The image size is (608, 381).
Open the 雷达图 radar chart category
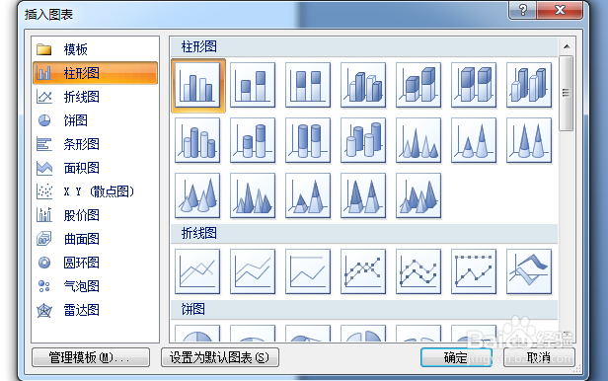coord(96,310)
